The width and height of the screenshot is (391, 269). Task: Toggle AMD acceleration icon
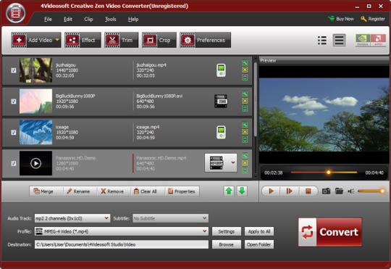pos(378,40)
